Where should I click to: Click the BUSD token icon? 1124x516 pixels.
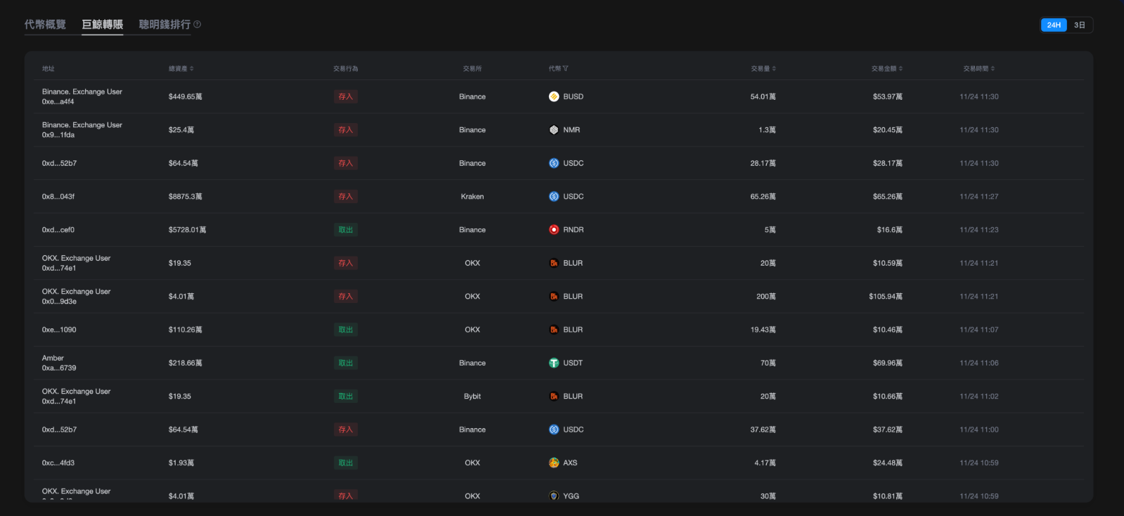(554, 96)
